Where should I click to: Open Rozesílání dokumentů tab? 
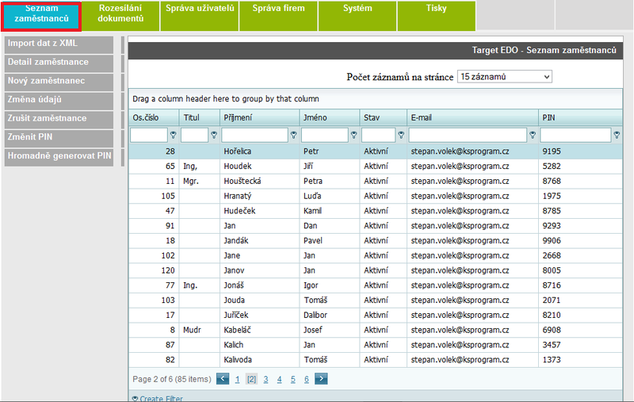(120, 16)
